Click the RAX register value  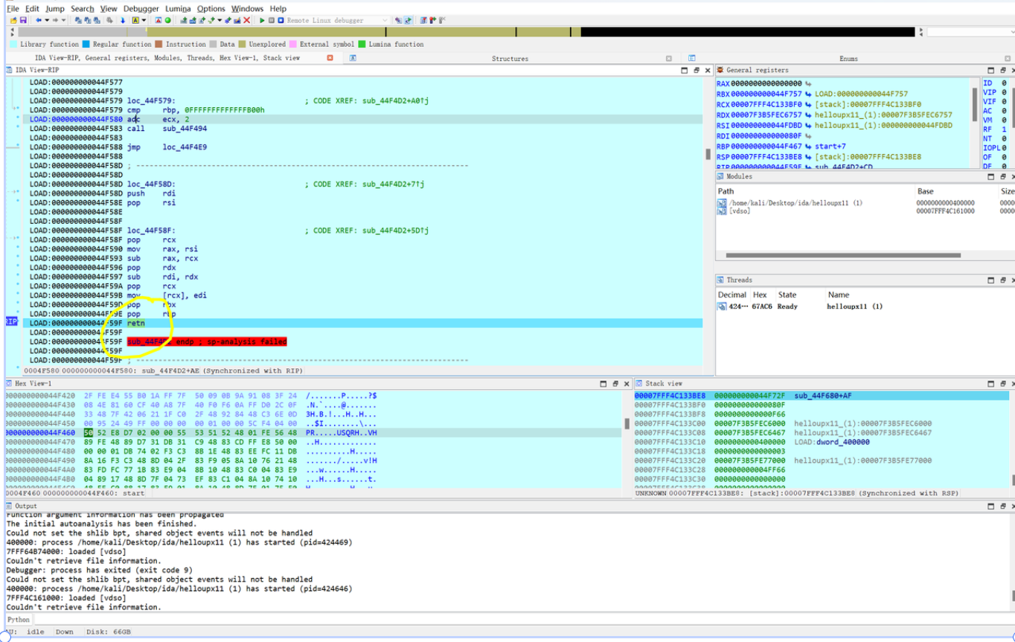(x=766, y=84)
